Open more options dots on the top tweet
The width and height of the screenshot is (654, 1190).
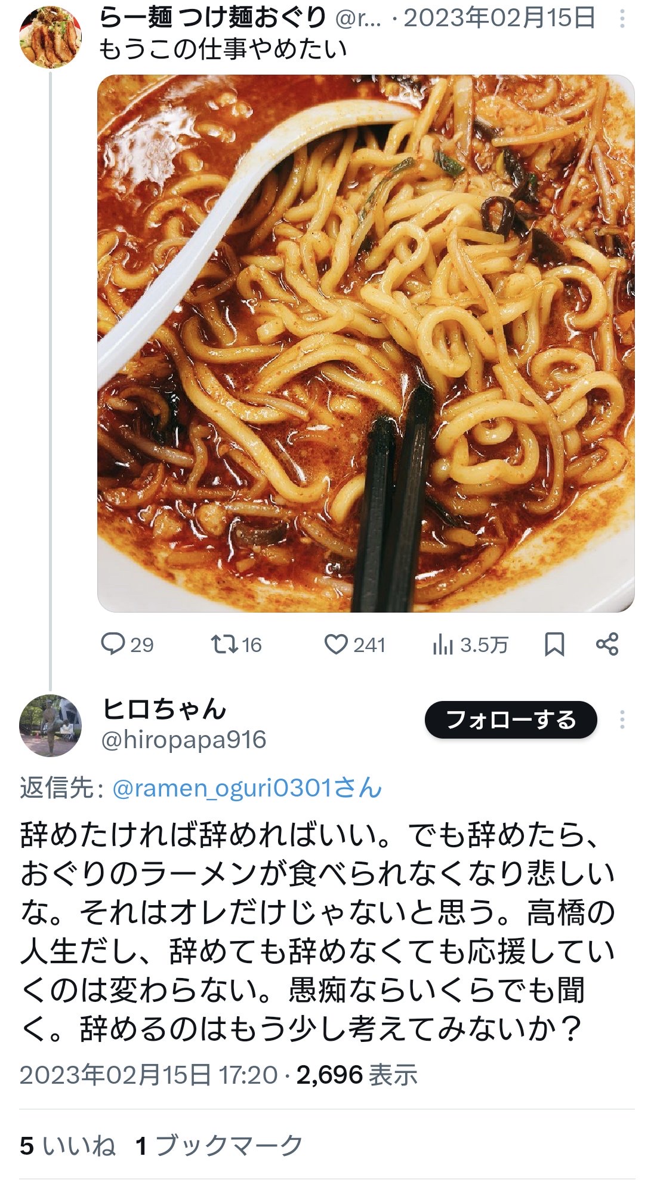[622, 19]
